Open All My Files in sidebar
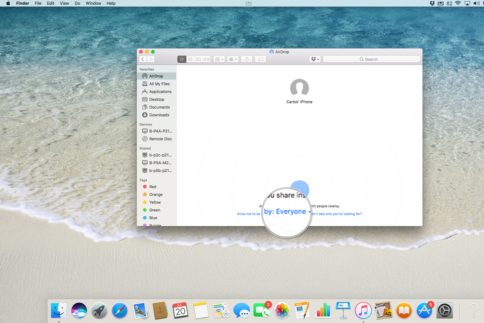 click(156, 84)
